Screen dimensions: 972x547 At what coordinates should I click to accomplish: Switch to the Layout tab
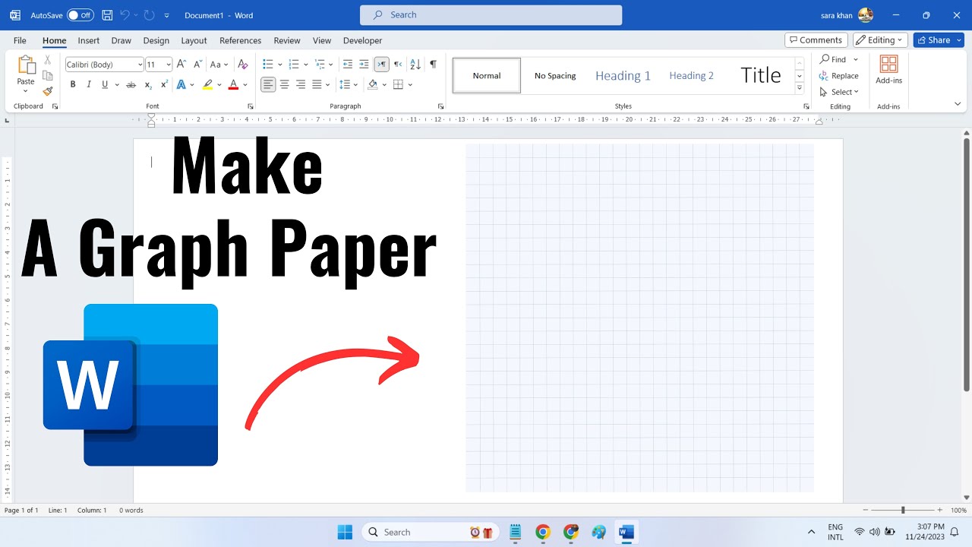click(194, 40)
